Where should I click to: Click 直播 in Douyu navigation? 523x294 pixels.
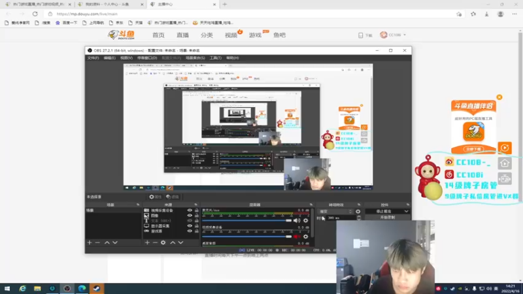183,35
